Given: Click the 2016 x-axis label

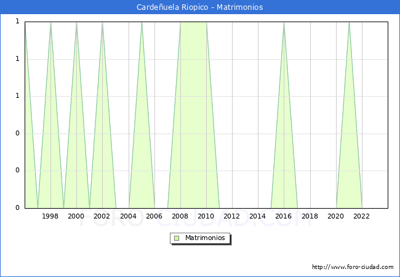Looking at the screenshot, I should coord(283,216).
